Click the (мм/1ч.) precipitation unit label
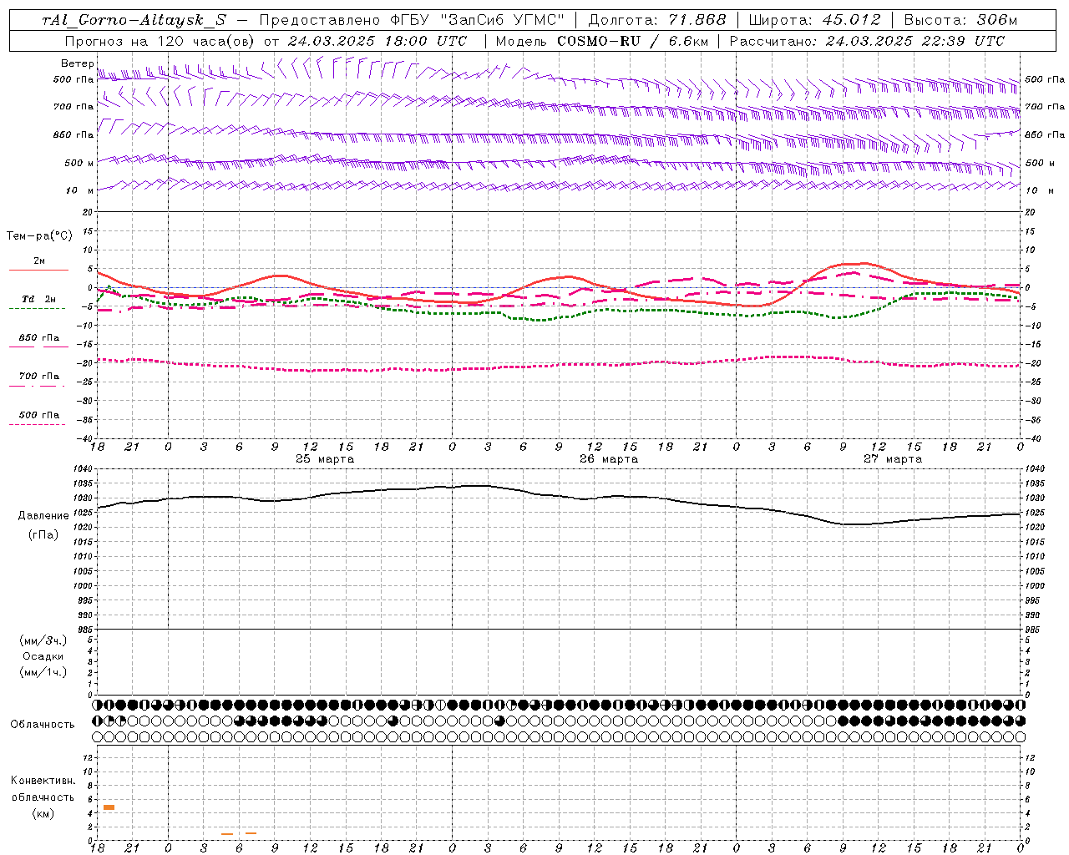The width and height of the screenshot is (1069, 855). [43, 673]
